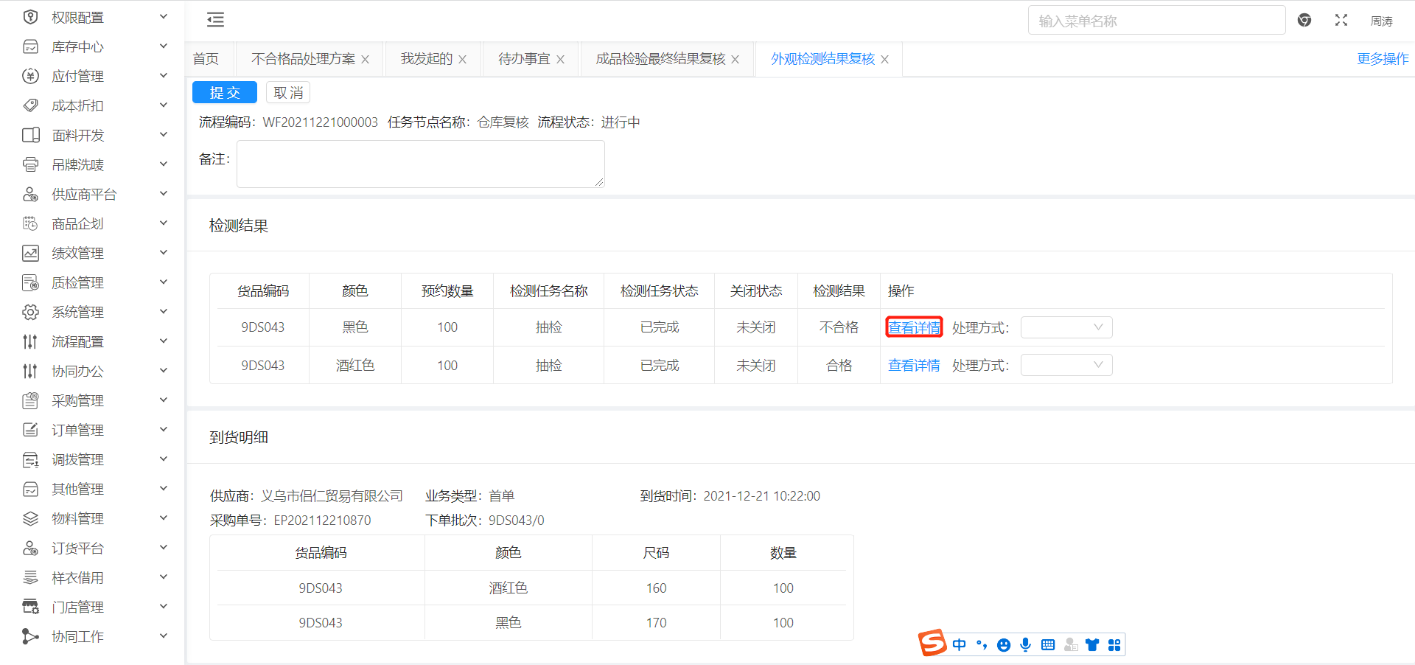Toggle Chinese input mode in IME bar

click(x=959, y=645)
